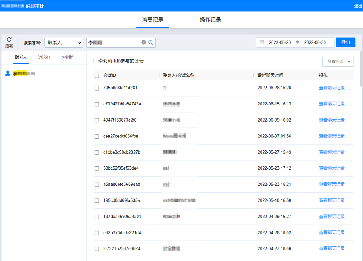The width and height of the screenshot is (363, 261).
Task: Open the 搜索范围 contact type dropdown
Action: point(63,42)
